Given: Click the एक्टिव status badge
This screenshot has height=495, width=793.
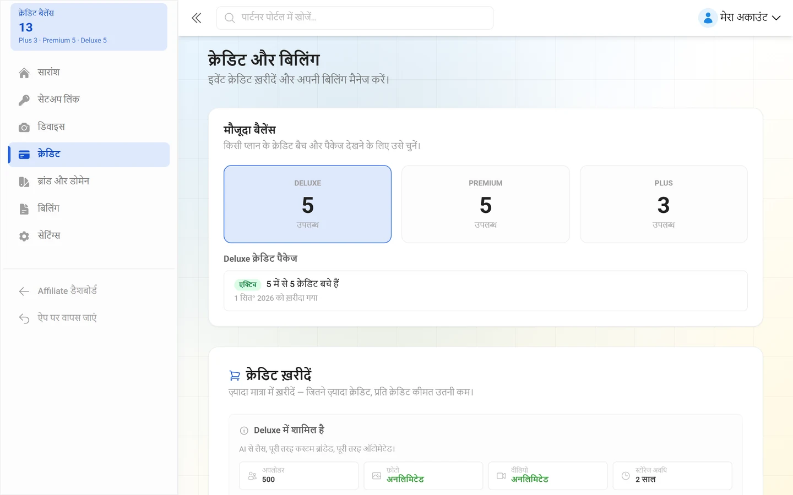Looking at the screenshot, I should [248, 284].
